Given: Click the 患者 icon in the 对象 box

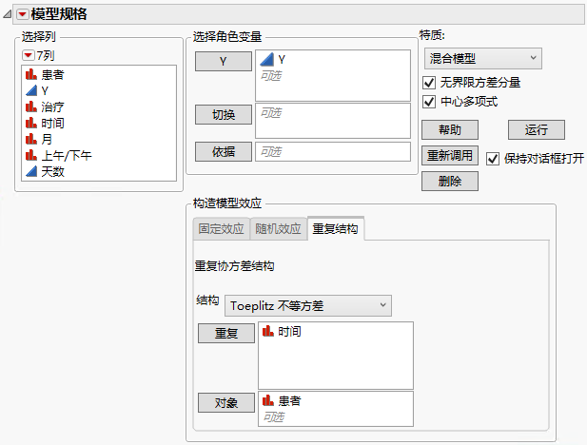Looking at the screenshot, I should pyautogui.click(x=268, y=401).
